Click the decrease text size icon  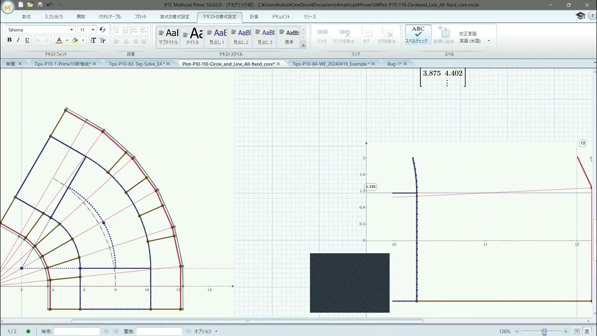pyautogui.click(x=102, y=41)
